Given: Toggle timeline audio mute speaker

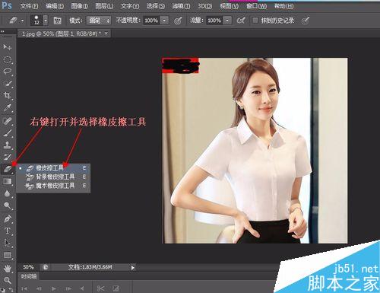Looking at the screenshot, I should click(x=82, y=288).
